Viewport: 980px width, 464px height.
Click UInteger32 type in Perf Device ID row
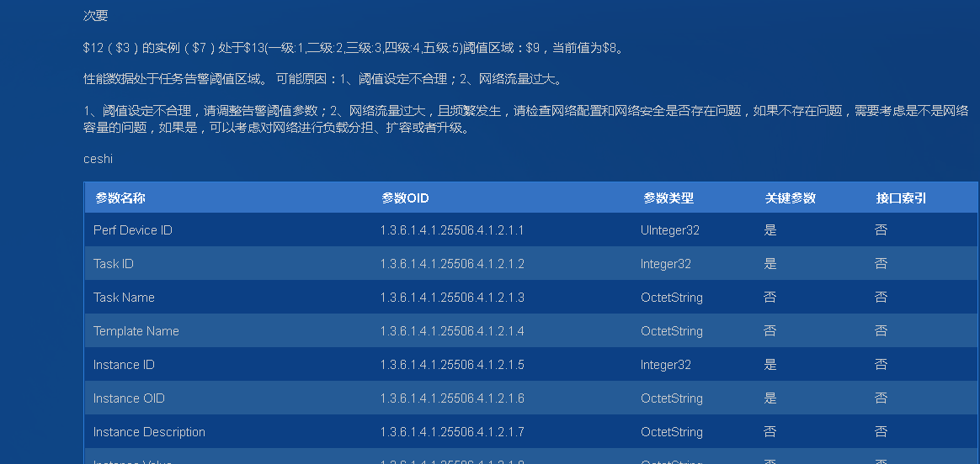[670, 230]
